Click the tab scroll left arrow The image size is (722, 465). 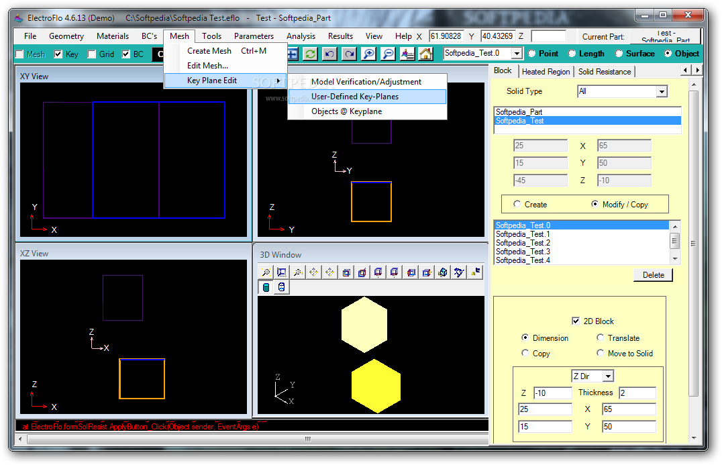tap(686, 70)
